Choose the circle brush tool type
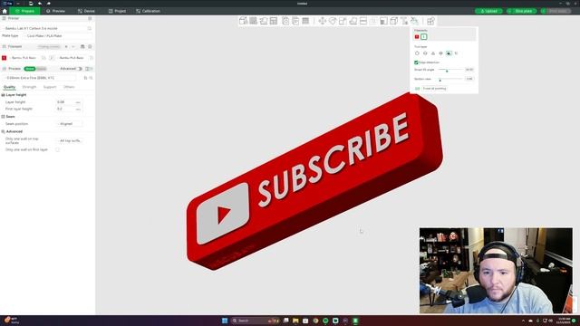 click(417, 53)
